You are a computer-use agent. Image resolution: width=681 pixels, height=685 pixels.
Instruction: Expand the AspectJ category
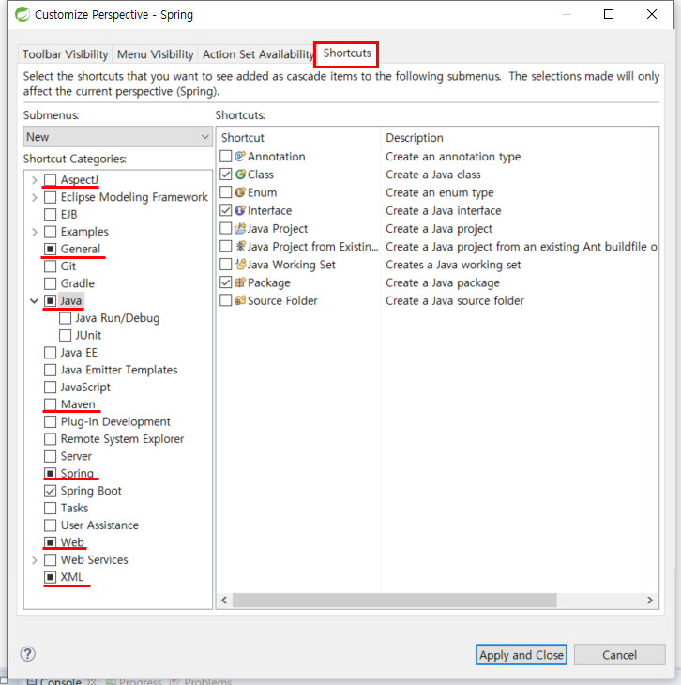click(35, 179)
